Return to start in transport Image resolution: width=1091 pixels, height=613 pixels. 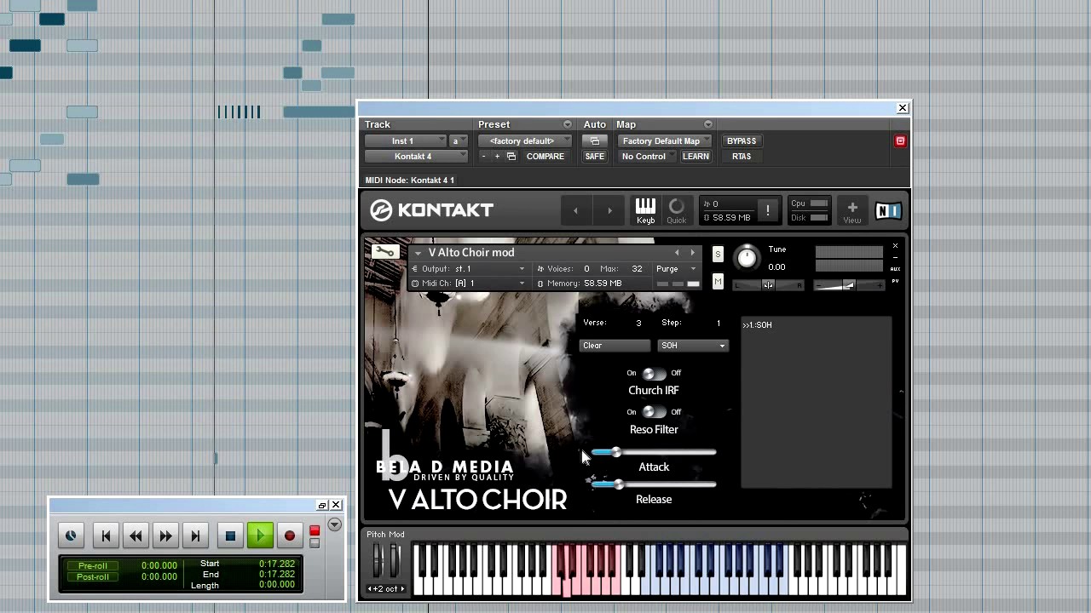pyautogui.click(x=106, y=536)
